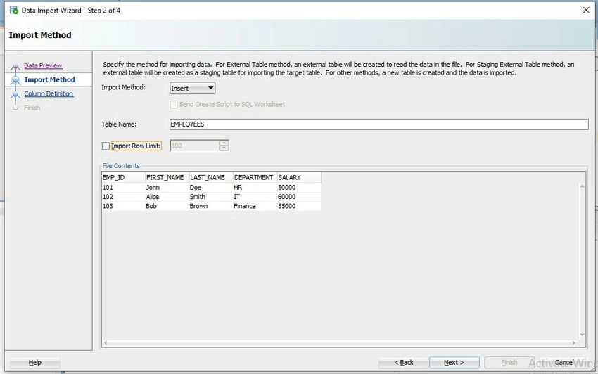Click the cell with EMP_ID 102
Screen dimensions: 598x374
123,197
